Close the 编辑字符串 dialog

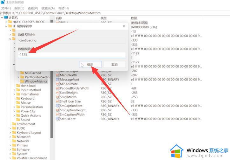point(124,26)
